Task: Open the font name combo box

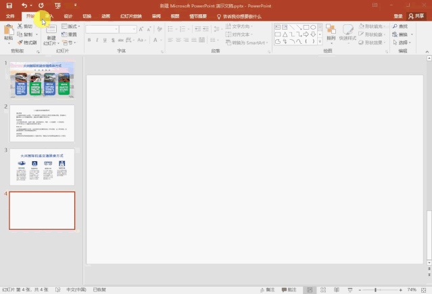Action: coord(102,29)
